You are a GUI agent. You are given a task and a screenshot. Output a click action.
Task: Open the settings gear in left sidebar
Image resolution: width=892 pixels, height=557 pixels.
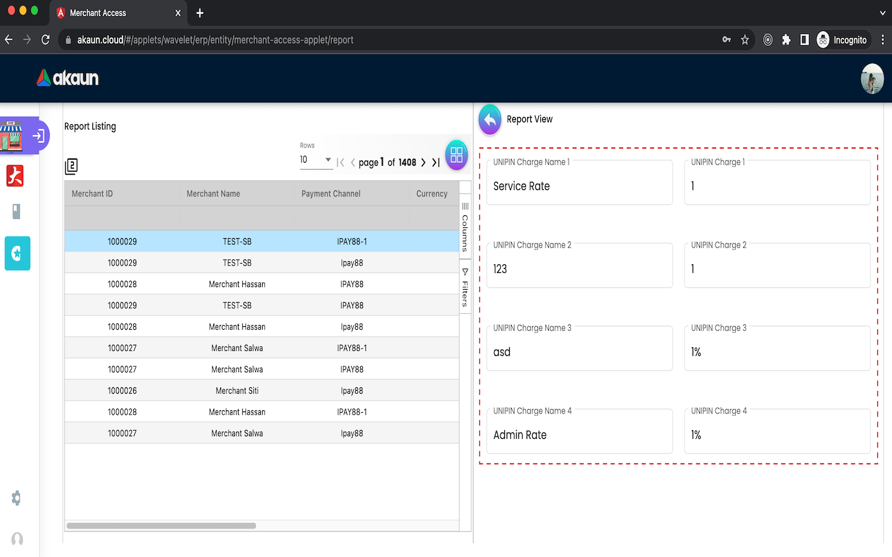tap(16, 498)
